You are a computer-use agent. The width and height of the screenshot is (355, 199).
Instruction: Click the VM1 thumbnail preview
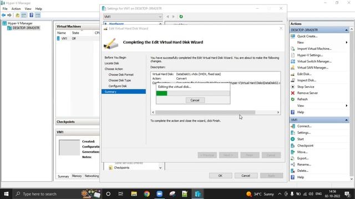[69, 148]
